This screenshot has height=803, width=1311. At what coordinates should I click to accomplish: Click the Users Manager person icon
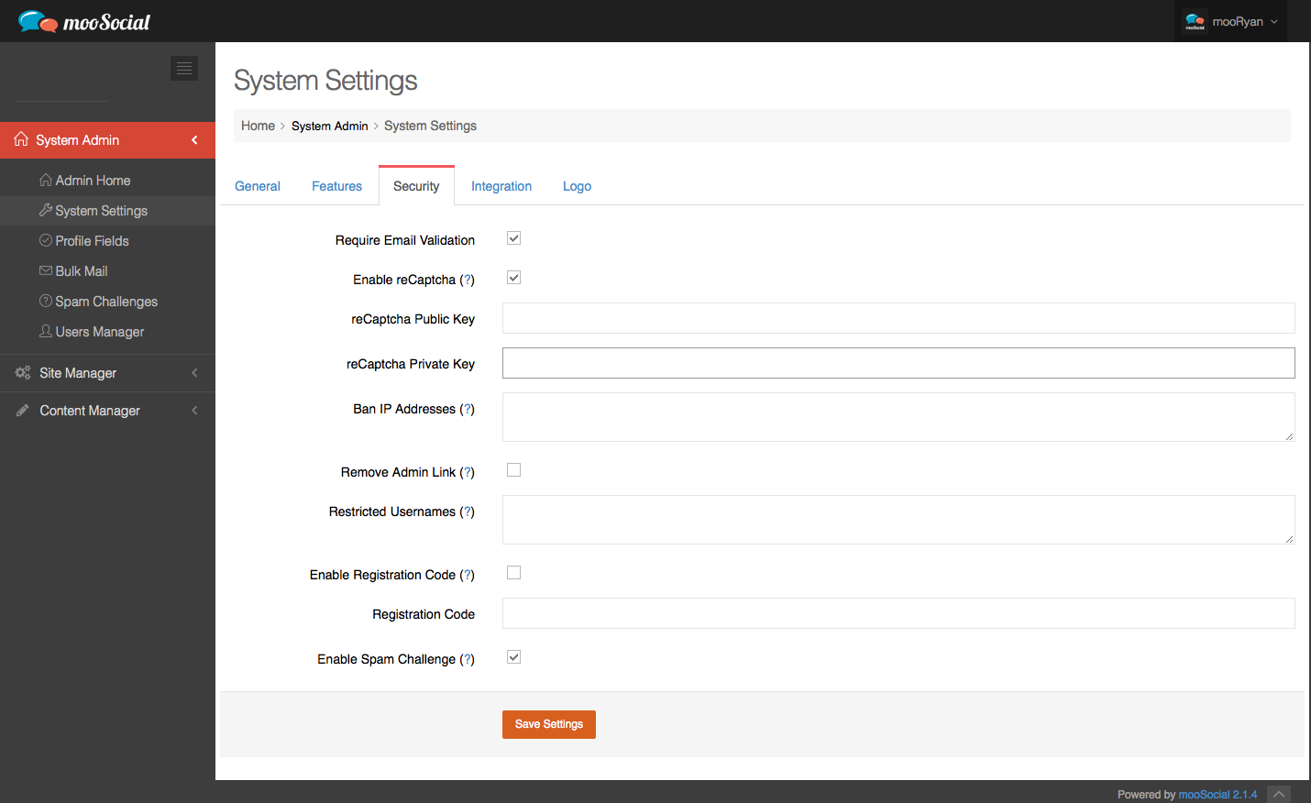click(x=45, y=331)
